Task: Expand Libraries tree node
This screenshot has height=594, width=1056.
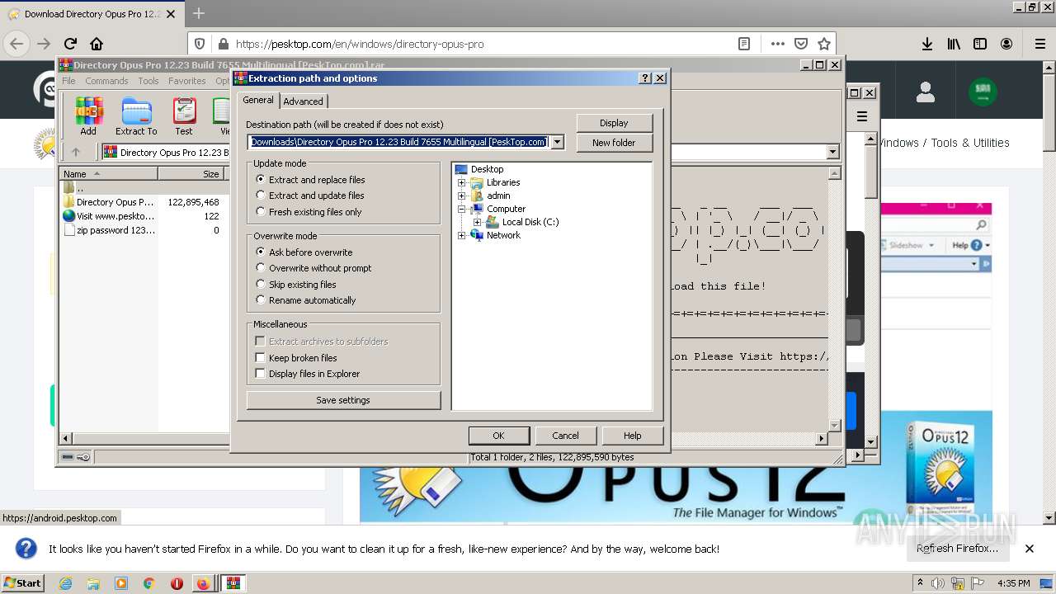Action: (x=462, y=182)
